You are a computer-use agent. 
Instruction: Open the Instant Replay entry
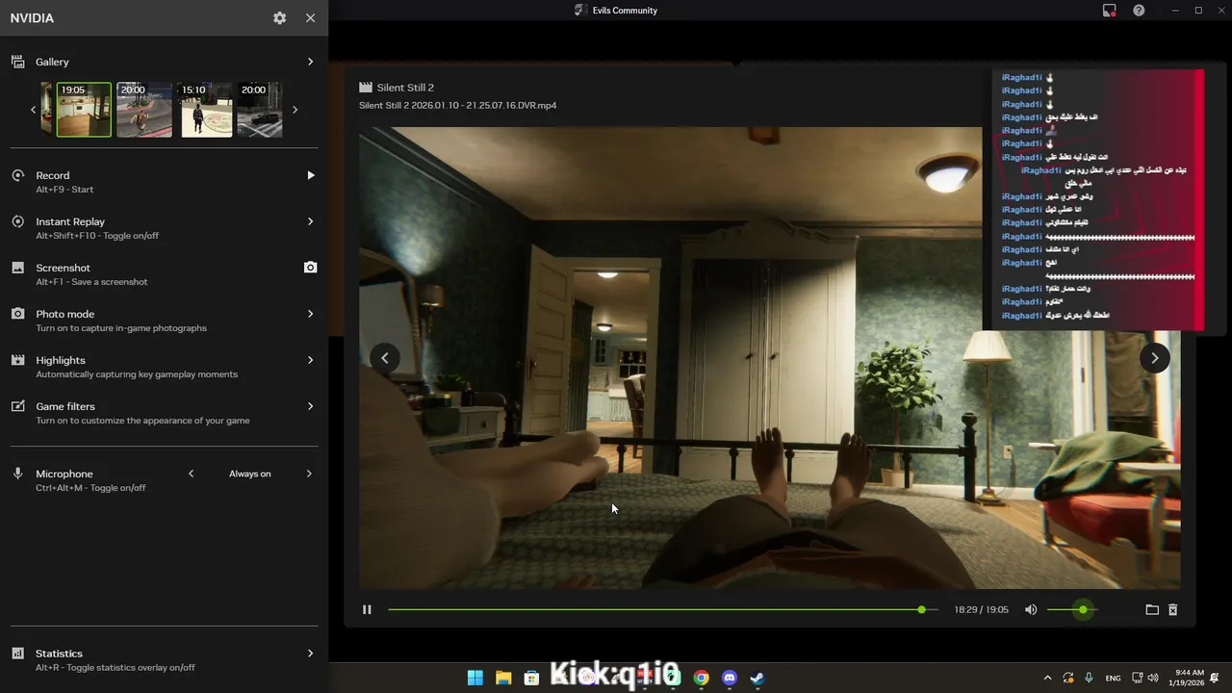pyautogui.click(x=164, y=228)
